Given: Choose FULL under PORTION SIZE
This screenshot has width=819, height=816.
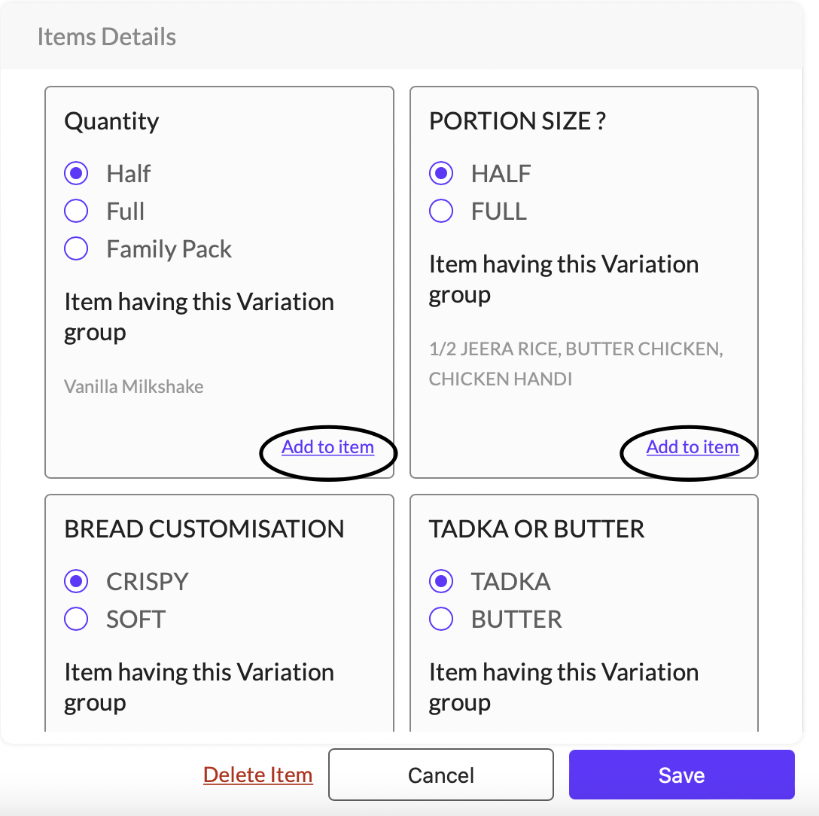Looking at the screenshot, I should 441,212.
